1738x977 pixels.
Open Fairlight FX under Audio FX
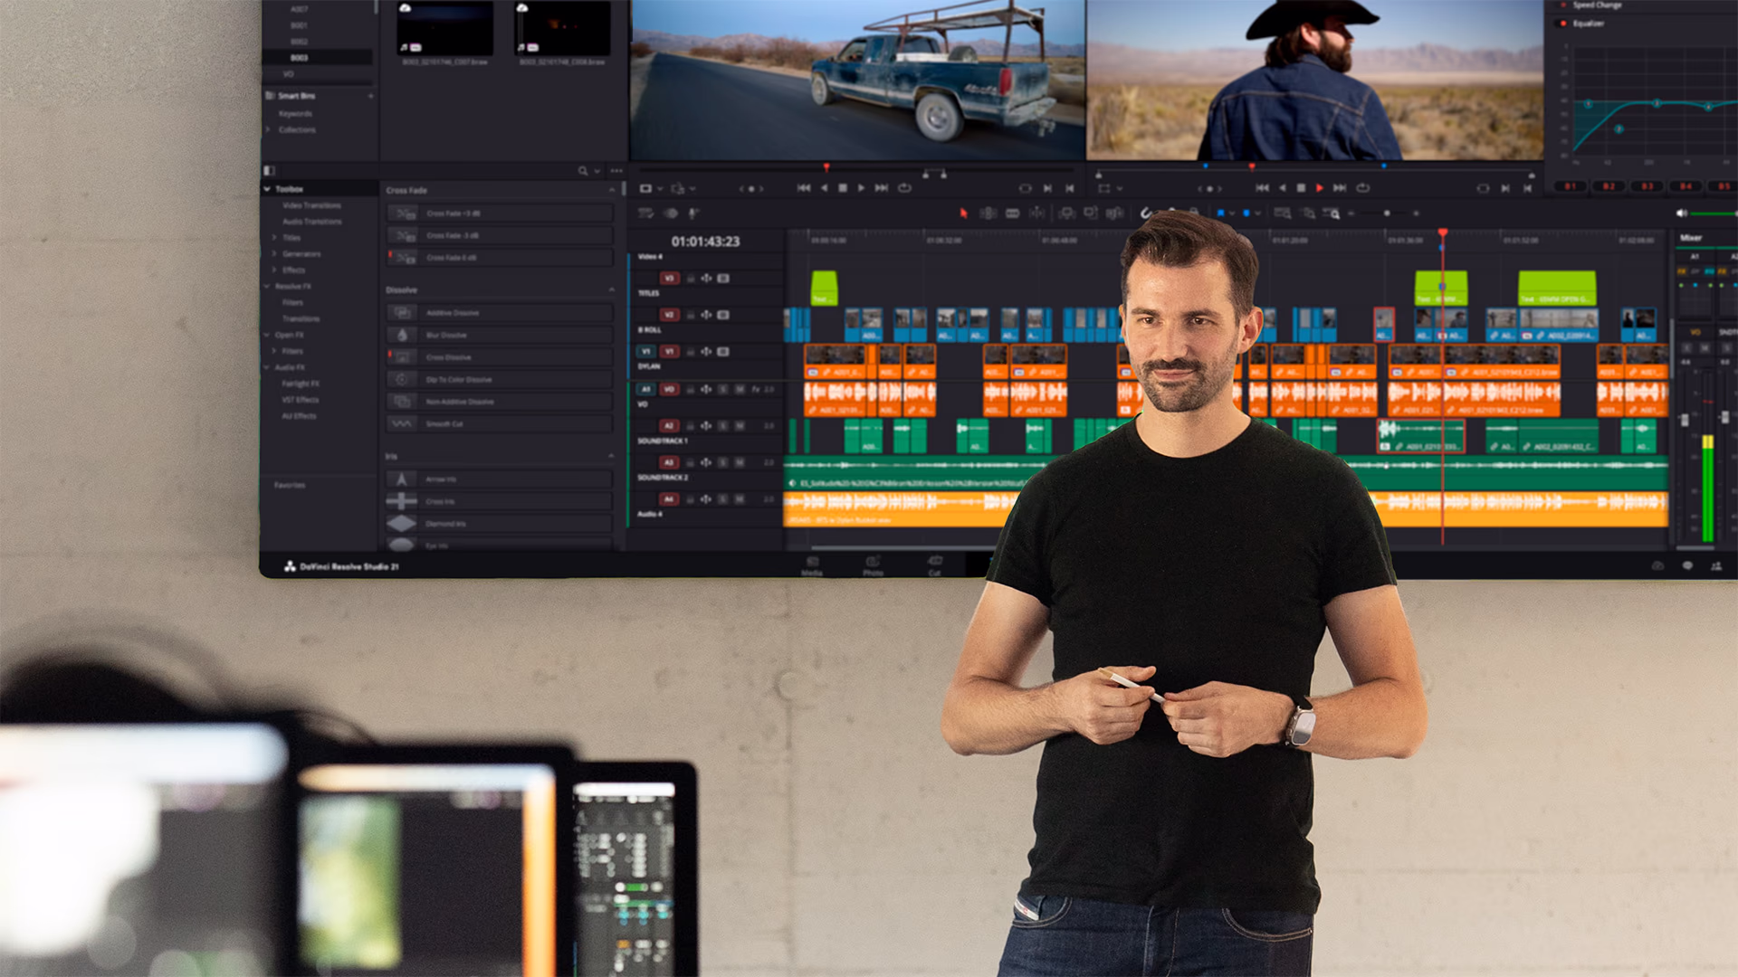pyautogui.click(x=300, y=384)
